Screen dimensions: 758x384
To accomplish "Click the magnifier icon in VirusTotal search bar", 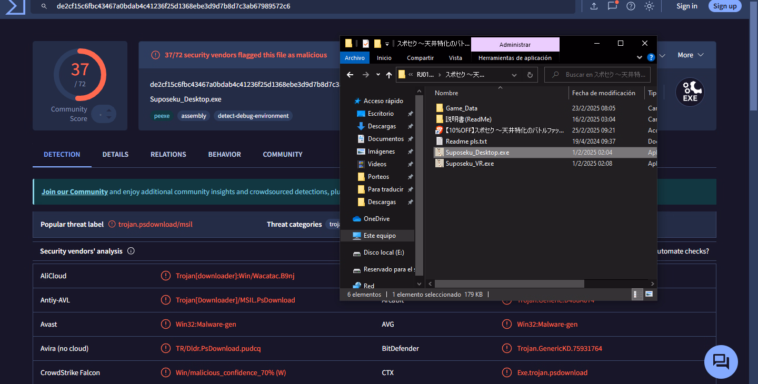I will 44,6.
